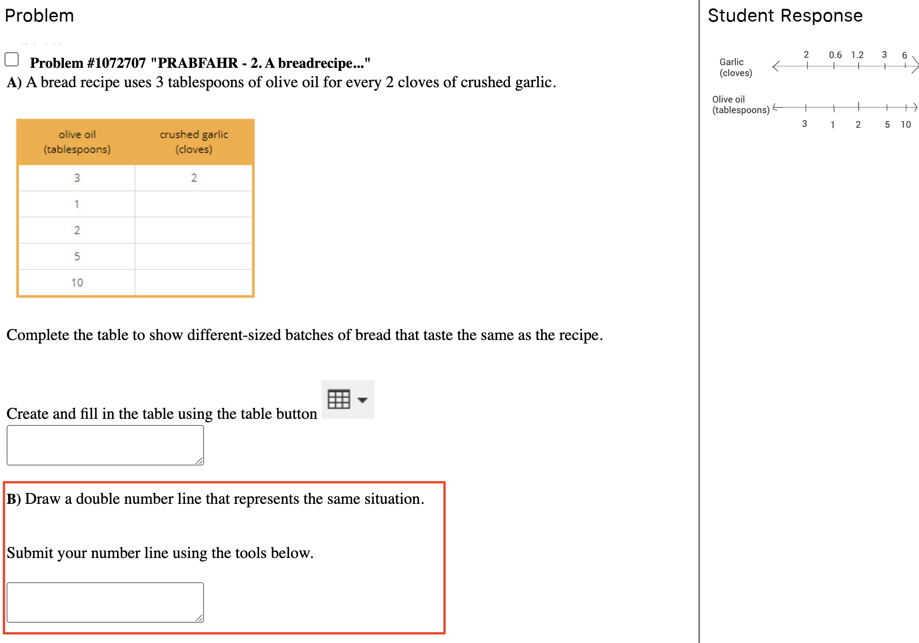Click the Student Response heading
This screenshot has height=643, width=919.
click(x=785, y=16)
